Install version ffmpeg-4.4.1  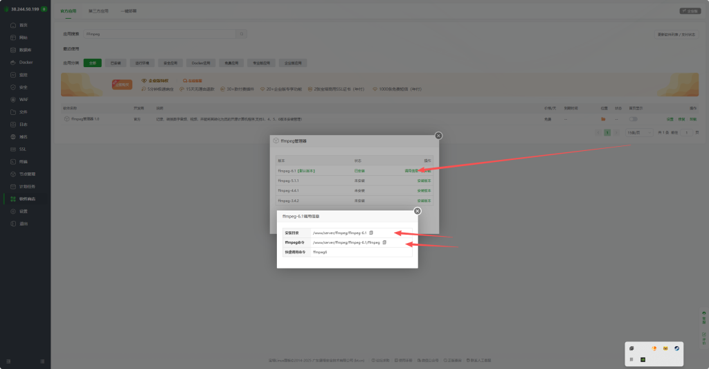pyautogui.click(x=424, y=190)
